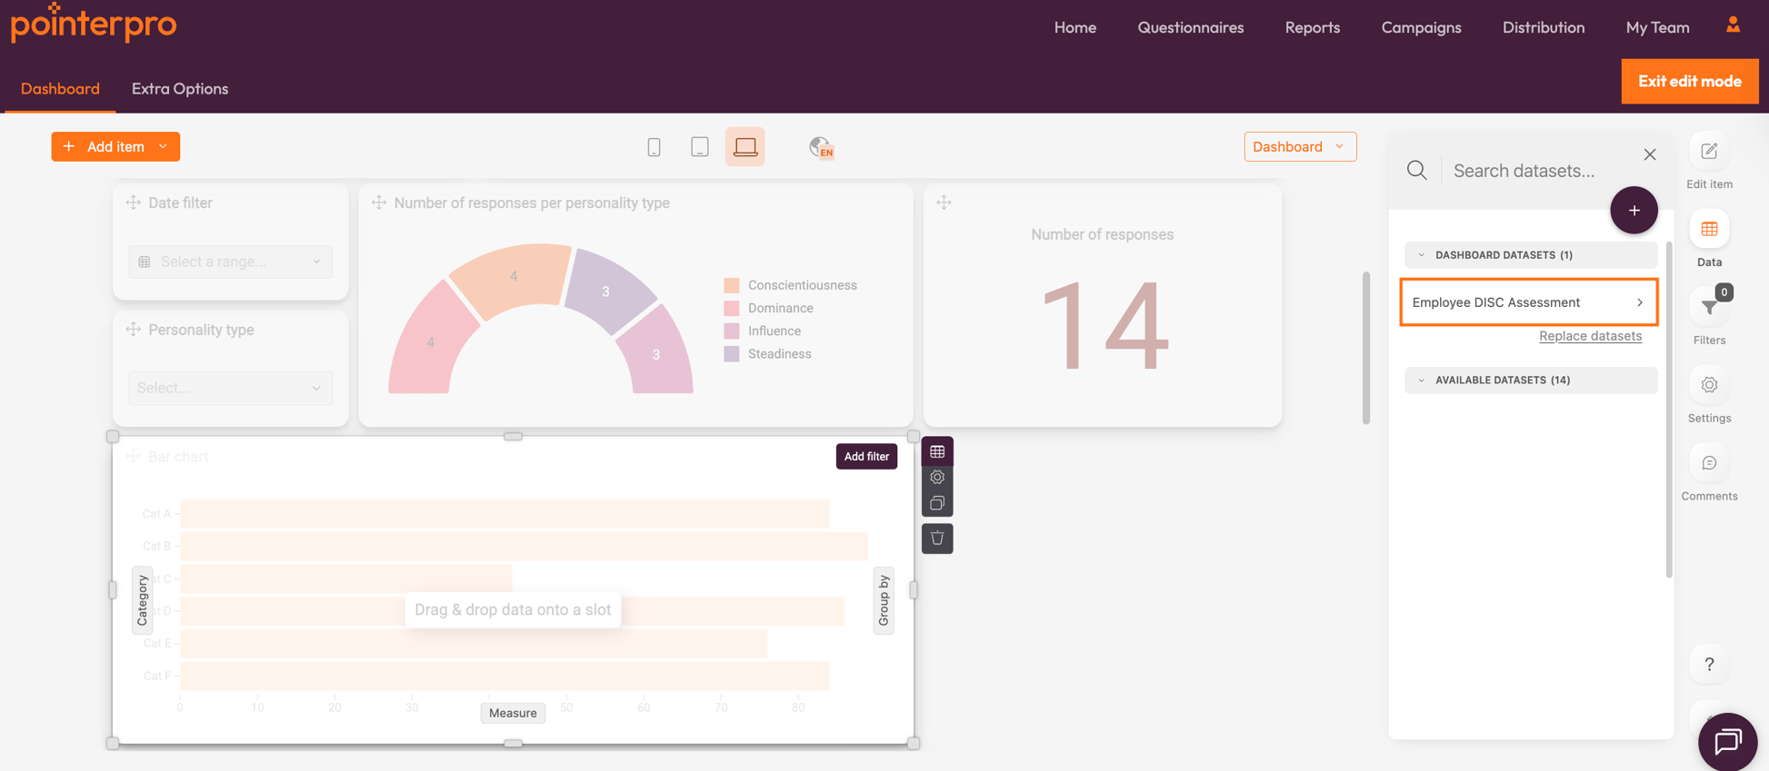Click the Add filter button on bar chart

click(866, 456)
